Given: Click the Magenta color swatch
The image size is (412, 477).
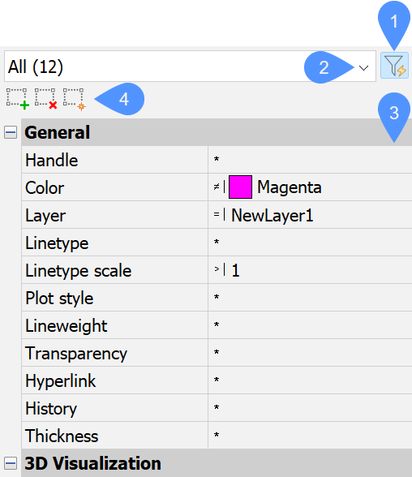Looking at the screenshot, I should click(240, 187).
